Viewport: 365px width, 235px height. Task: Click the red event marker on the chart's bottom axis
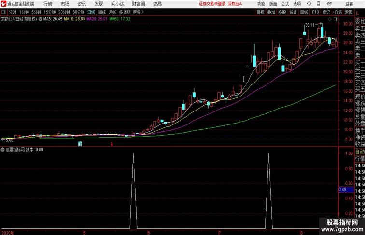(x=112, y=144)
